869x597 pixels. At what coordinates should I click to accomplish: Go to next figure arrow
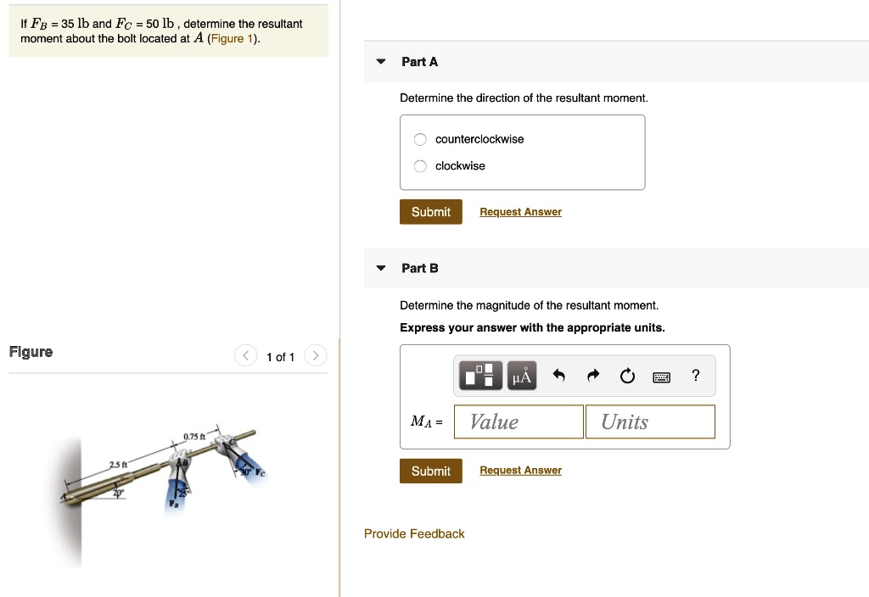[x=314, y=356]
